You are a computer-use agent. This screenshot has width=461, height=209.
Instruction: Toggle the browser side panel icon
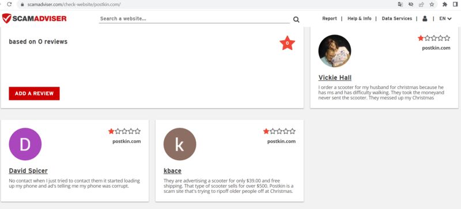(x=456, y=5)
